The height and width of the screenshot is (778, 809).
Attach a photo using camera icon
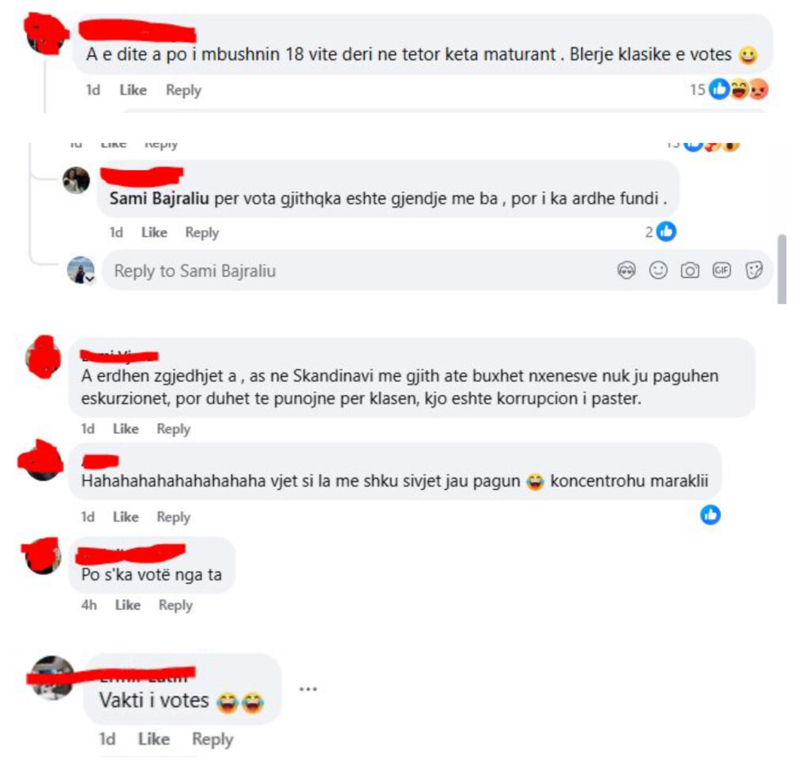click(x=690, y=270)
